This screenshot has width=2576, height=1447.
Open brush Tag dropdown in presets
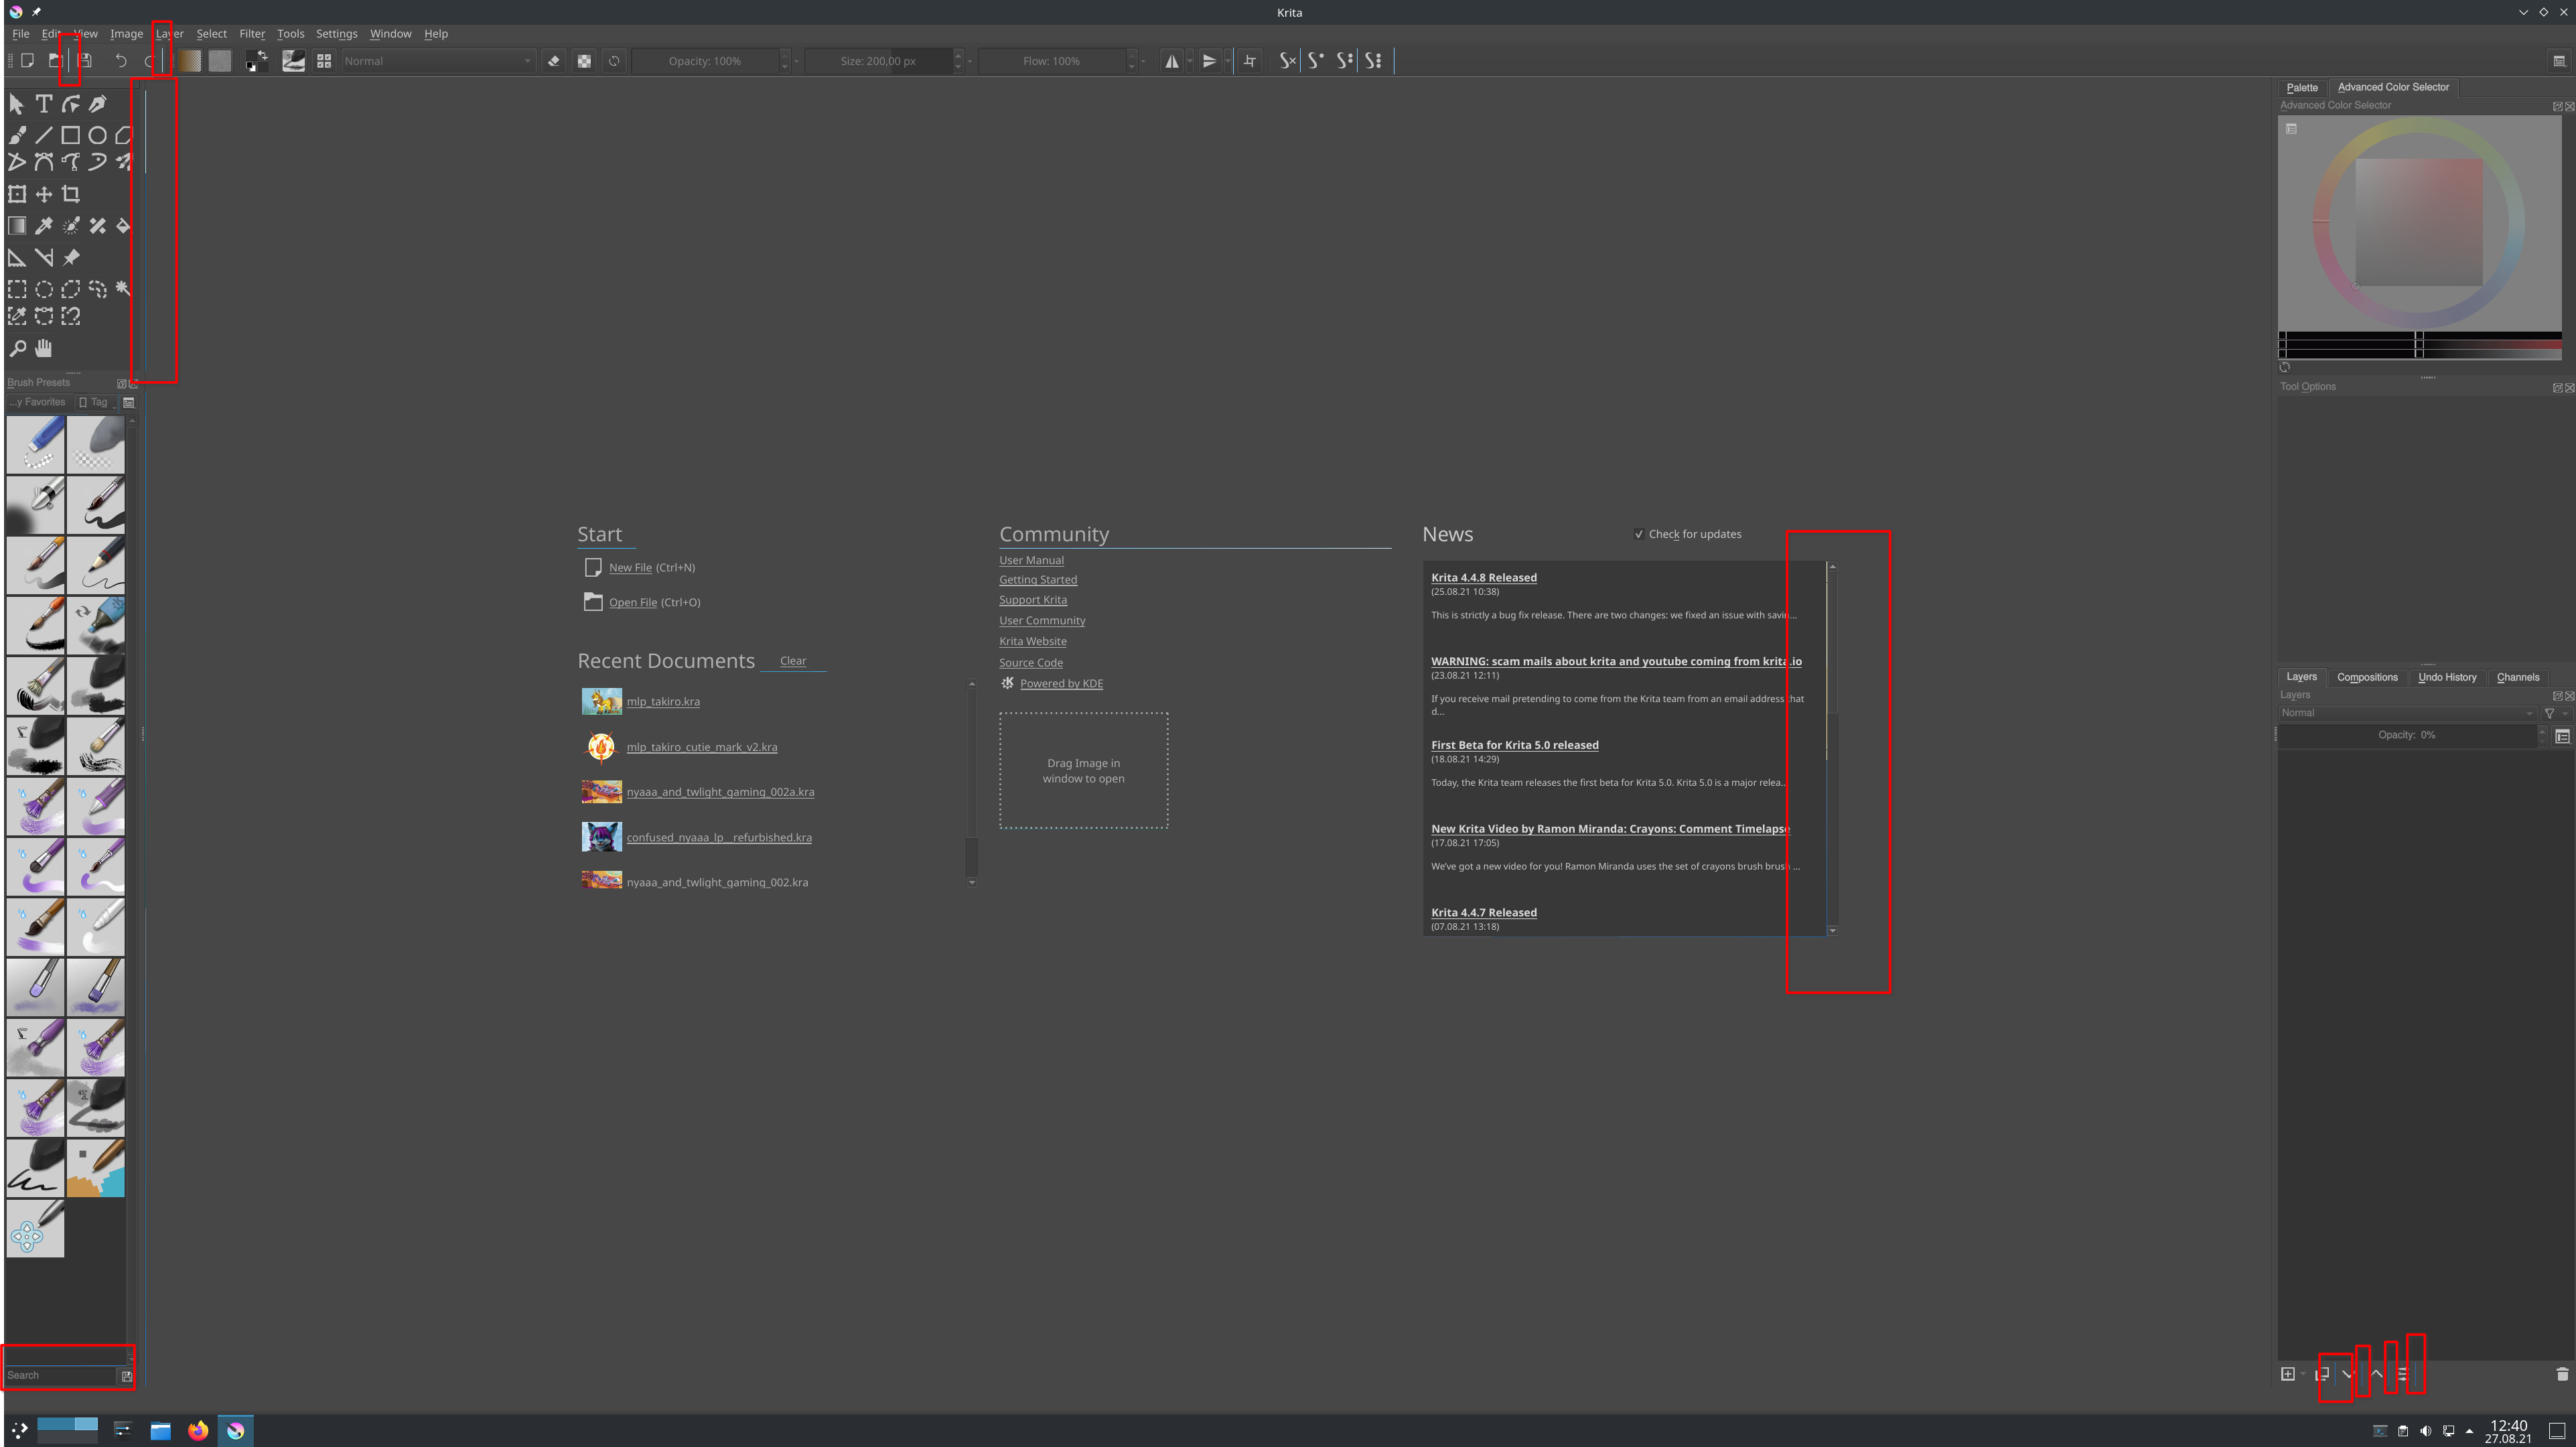click(x=97, y=402)
